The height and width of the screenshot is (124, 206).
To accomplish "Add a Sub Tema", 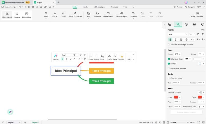I will (97, 15).
